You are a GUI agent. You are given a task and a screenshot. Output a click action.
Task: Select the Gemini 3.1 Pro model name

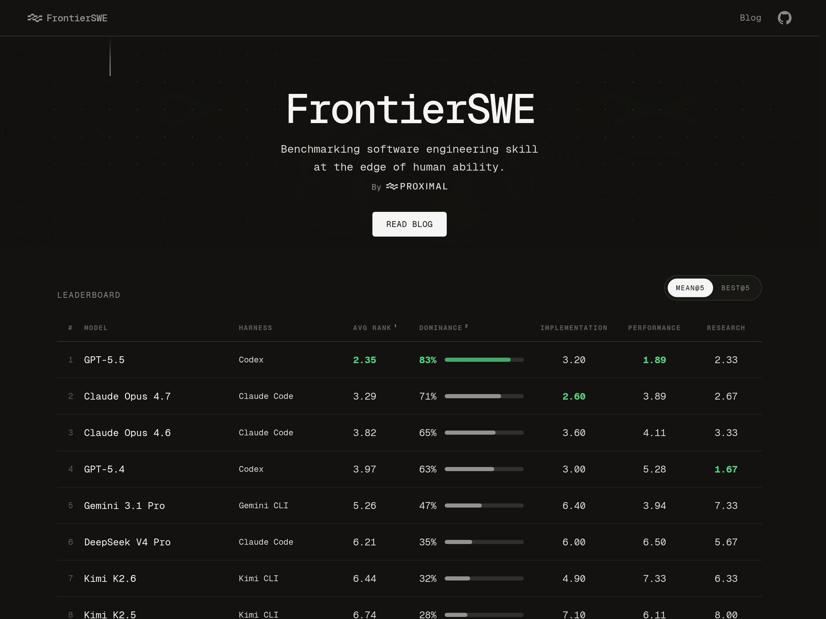click(x=124, y=506)
